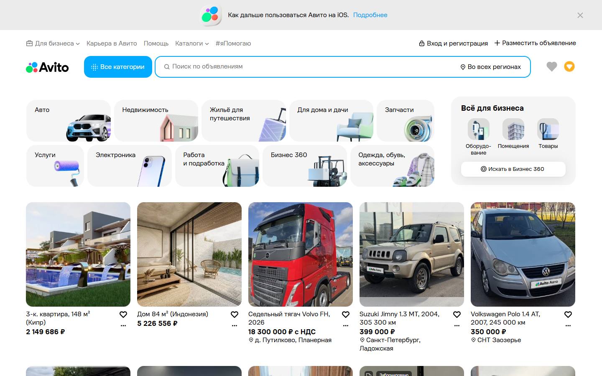Open the Авто category tile
The height and width of the screenshot is (376, 602).
click(x=69, y=121)
